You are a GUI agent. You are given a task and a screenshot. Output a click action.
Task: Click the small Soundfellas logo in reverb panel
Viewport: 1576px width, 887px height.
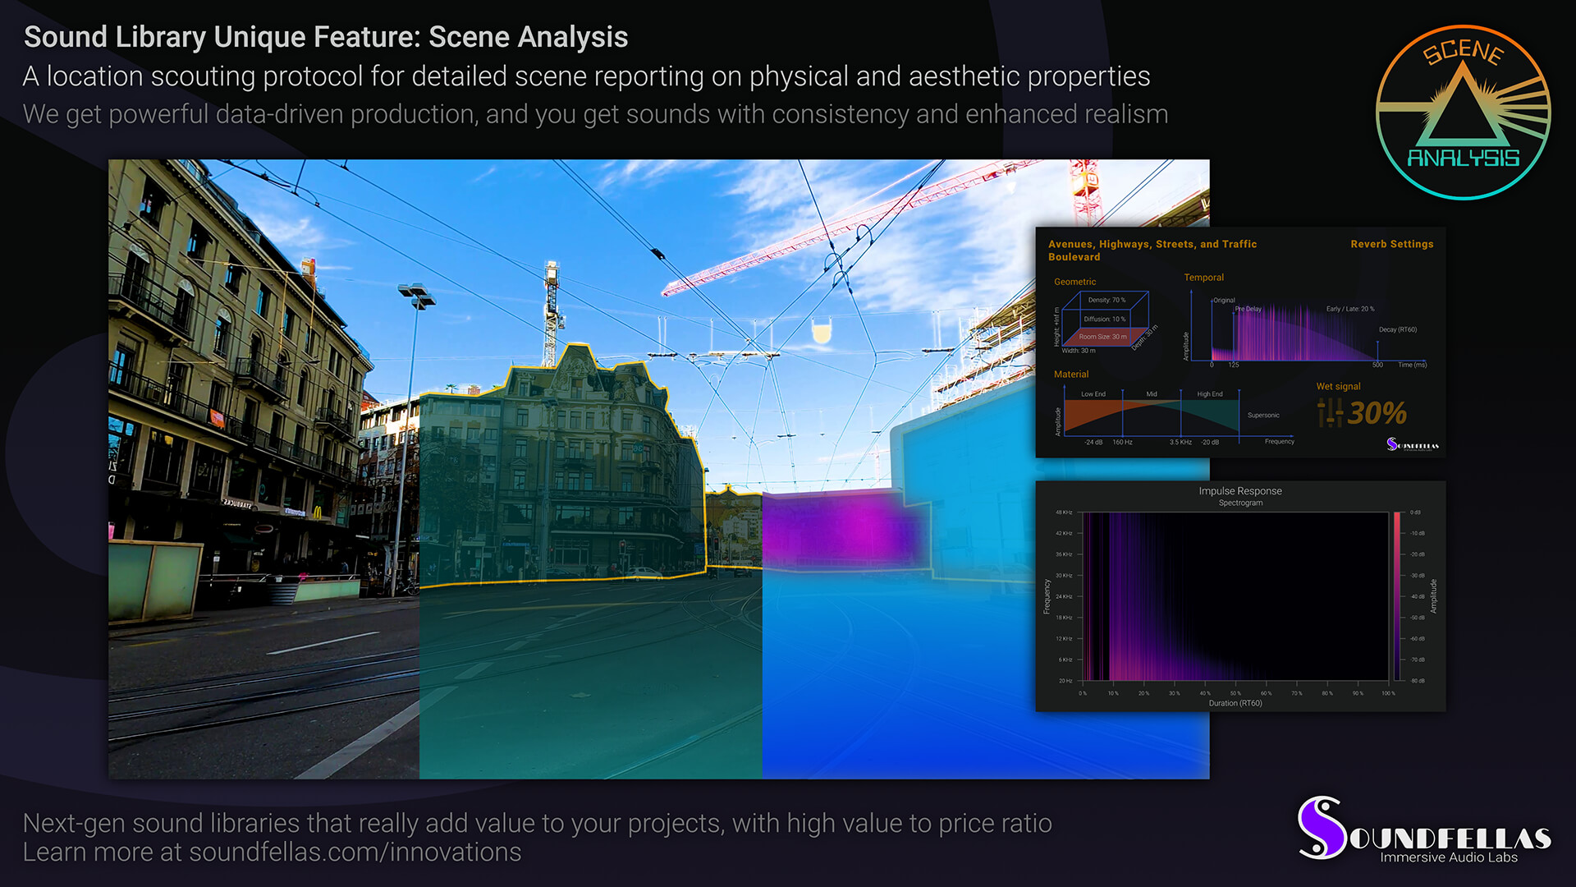1412,444
